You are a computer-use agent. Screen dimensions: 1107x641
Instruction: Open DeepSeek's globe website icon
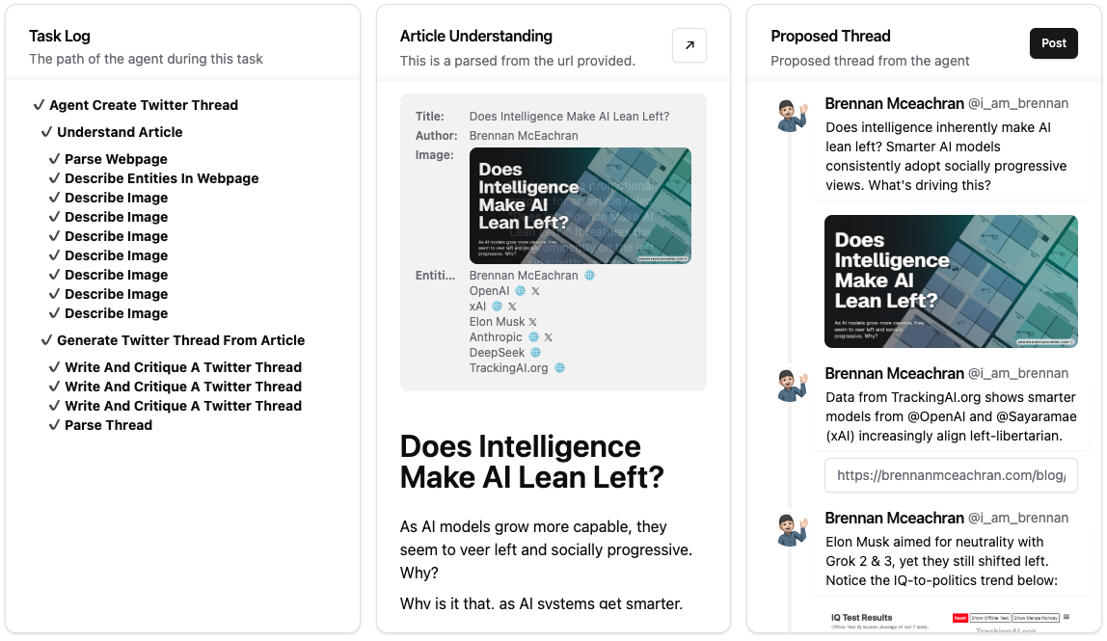536,353
